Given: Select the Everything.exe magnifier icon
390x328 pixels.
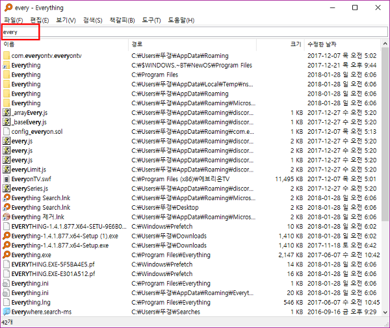Looking at the screenshot, I should pos(6,255).
